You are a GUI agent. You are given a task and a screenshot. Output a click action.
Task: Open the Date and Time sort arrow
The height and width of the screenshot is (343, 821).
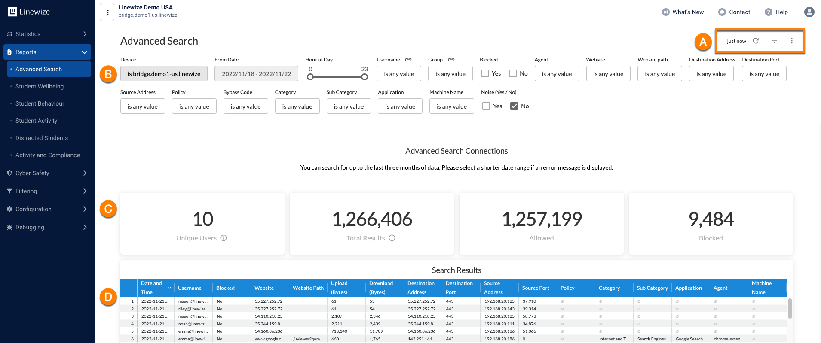coord(169,288)
